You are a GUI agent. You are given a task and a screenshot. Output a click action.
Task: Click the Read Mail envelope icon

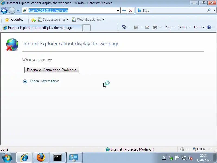coord(147,27)
